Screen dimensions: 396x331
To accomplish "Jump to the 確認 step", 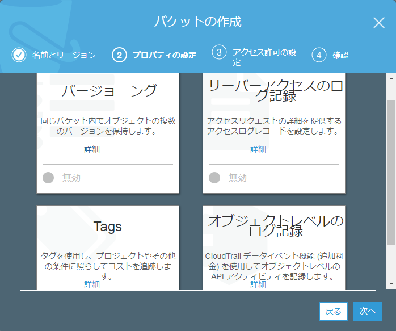I will pyautogui.click(x=340, y=55).
